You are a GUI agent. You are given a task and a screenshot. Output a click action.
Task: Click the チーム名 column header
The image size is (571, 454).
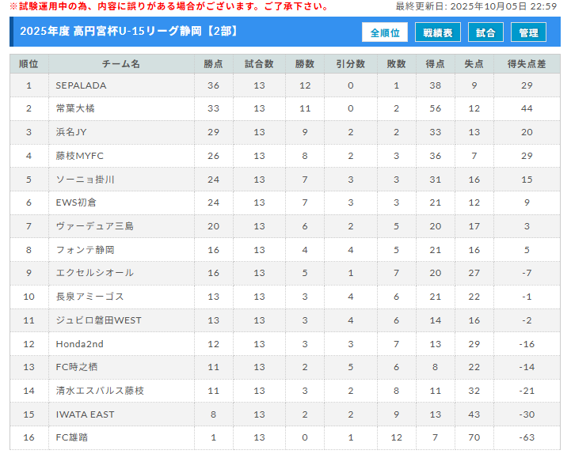click(x=121, y=63)
